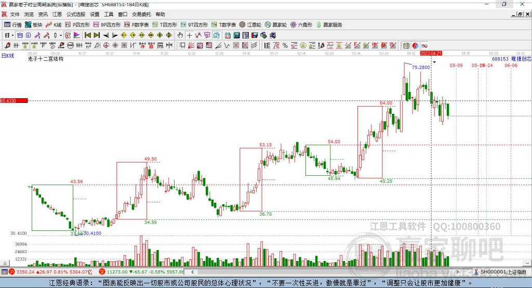Click the first yellow diamond arrow icon
Image resolution: width=532 pixels, height=288 pixels.
point(124,35)
